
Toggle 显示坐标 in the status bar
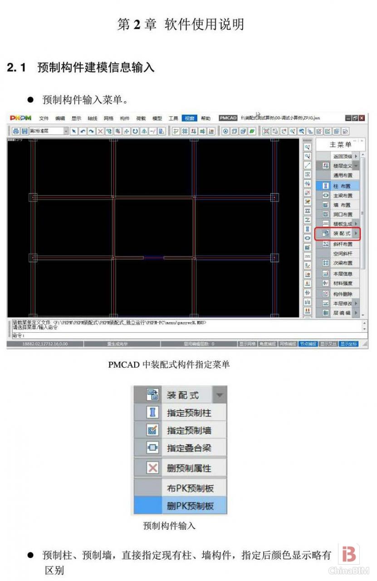(x=349, y=344)
